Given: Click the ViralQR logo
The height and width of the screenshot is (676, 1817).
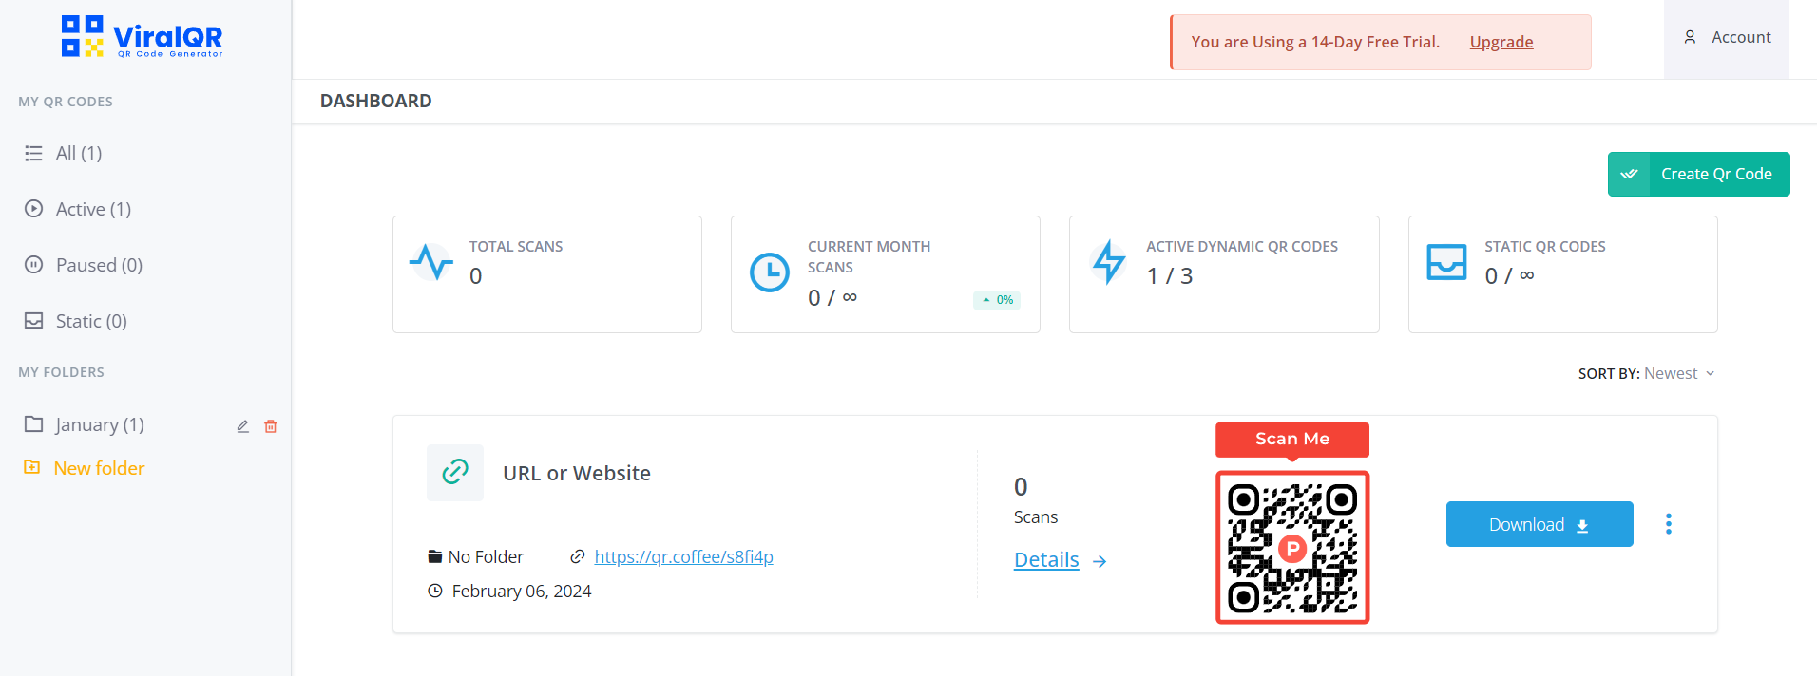Looking at the screenshot, I should click(143, 37).
